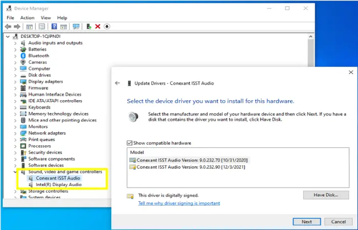The image size is (358, 230).
Task: Expand the Disk drives node
Action: click(x=15, y=75)
